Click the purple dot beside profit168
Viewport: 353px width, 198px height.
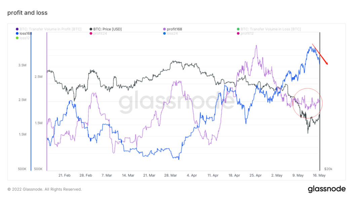click(x=164, y=29)
